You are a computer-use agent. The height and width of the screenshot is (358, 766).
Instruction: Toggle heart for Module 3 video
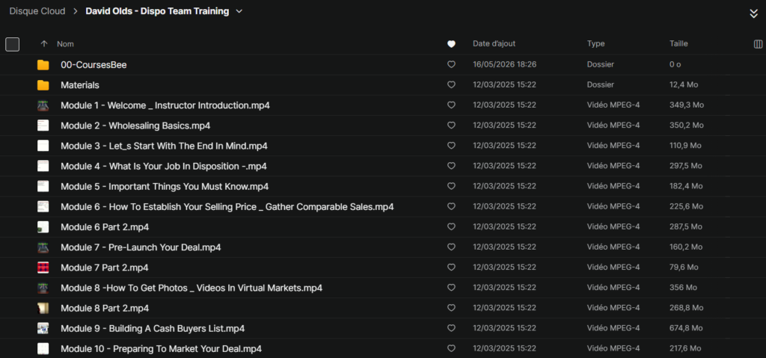point(451,146)
